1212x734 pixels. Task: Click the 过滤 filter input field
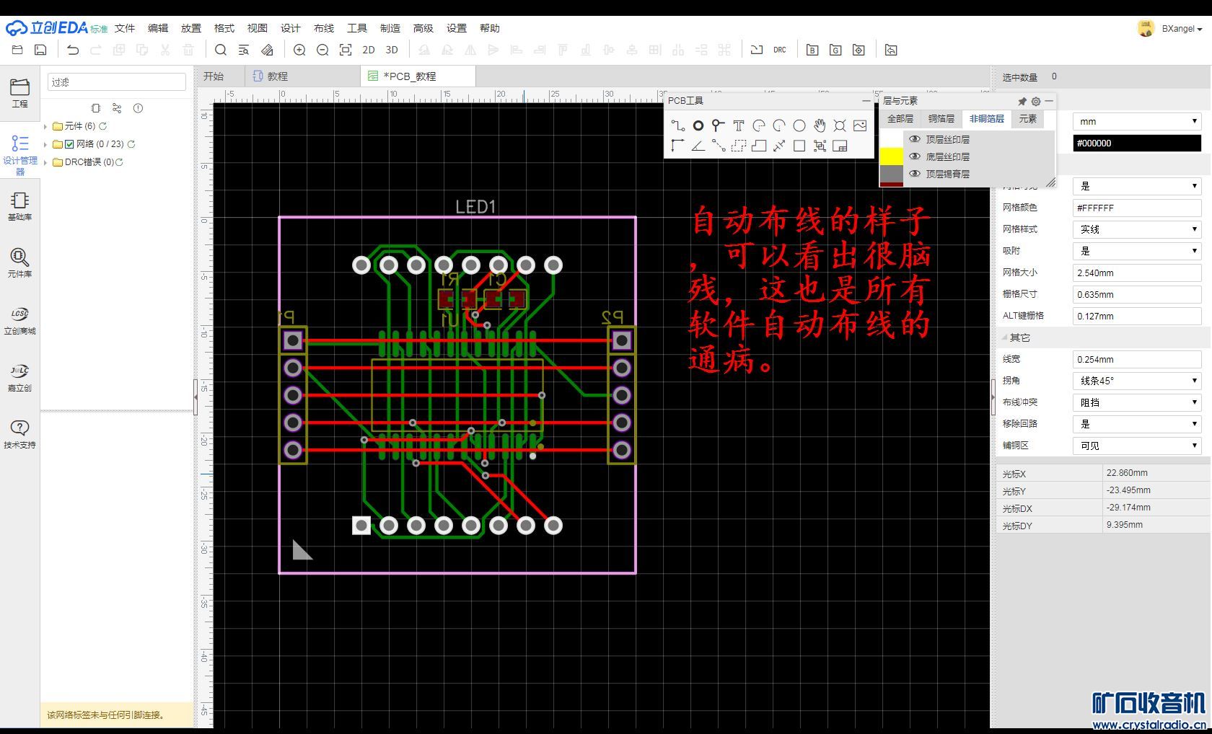pos(117,82)
